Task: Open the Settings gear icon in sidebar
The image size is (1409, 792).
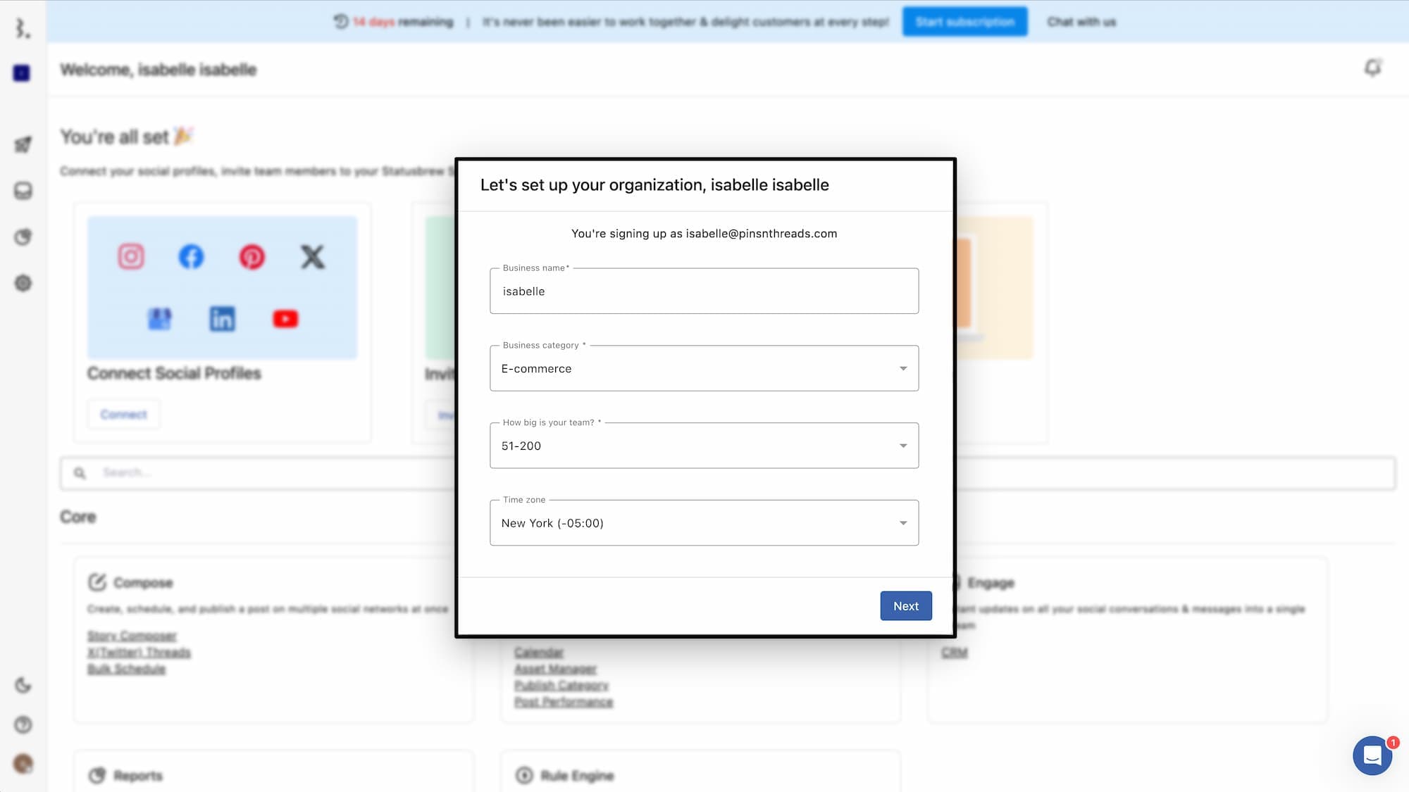Action: click(23, 283)
